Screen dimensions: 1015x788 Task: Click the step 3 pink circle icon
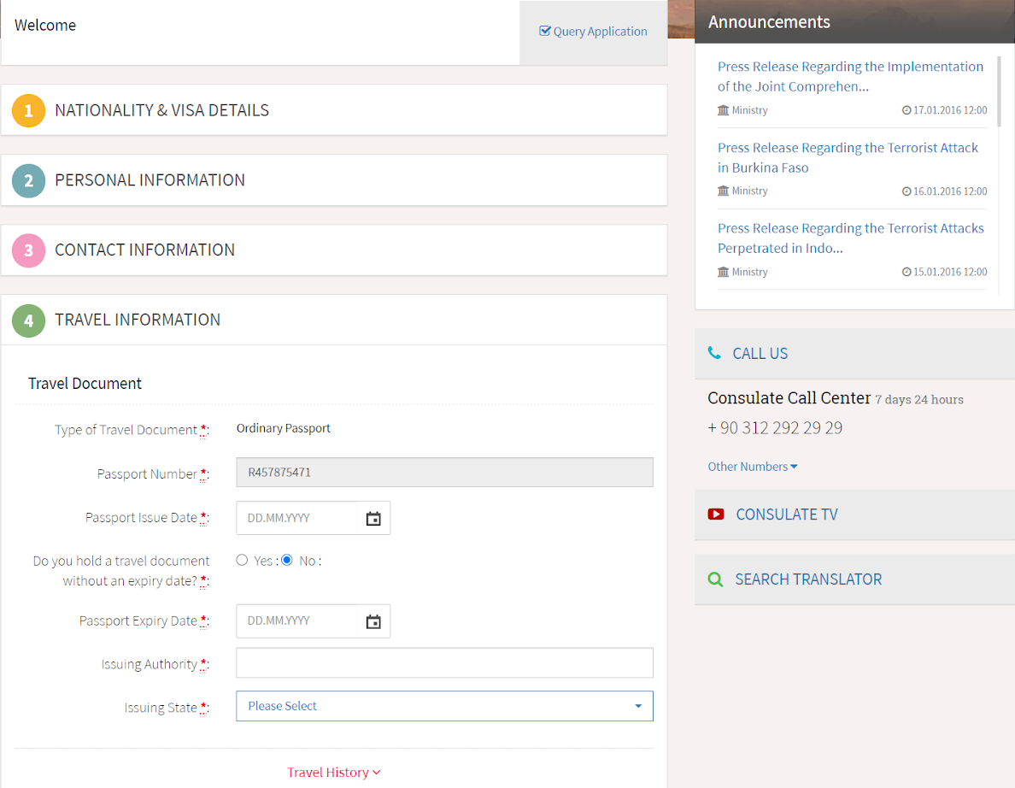pos(28,250)
